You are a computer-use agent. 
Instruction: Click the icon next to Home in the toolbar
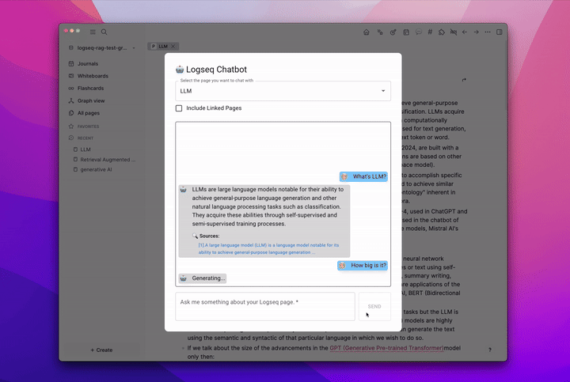coord(380,32)
